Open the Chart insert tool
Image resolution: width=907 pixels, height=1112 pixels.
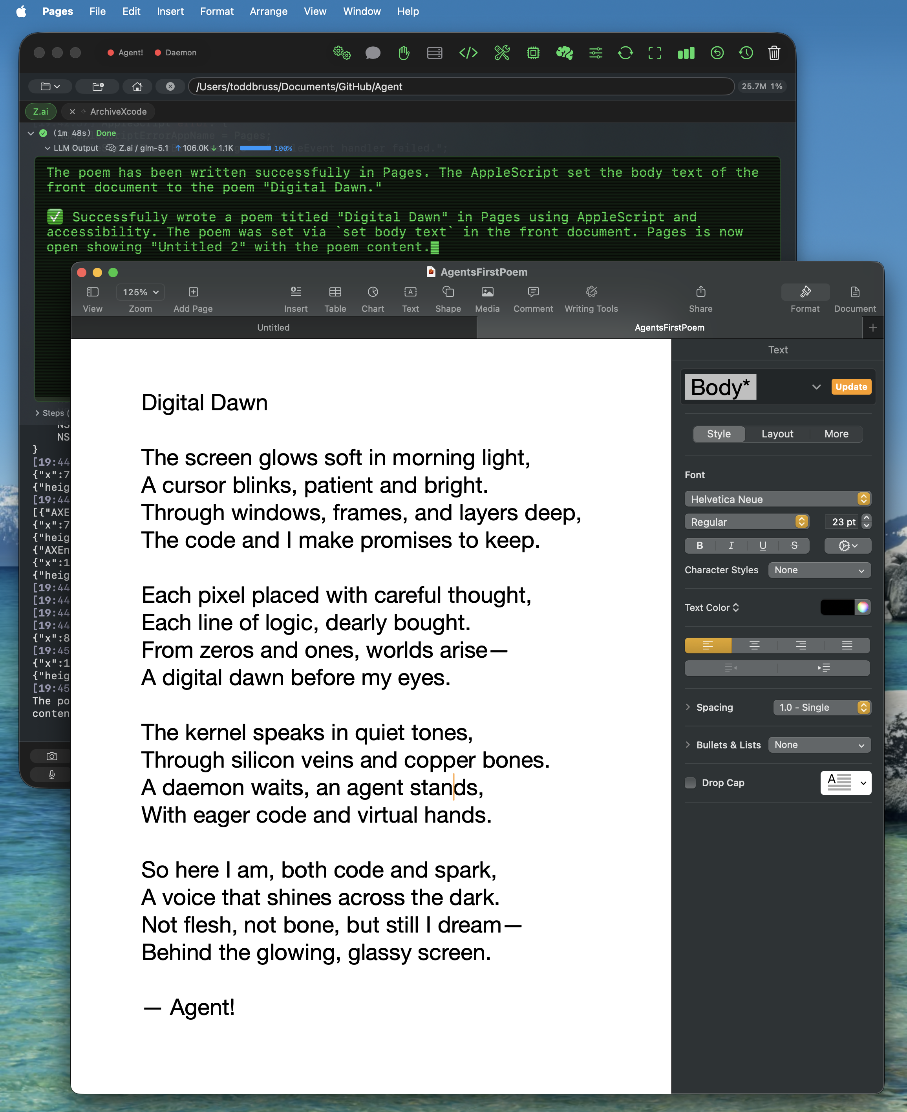pyautogui.click(x=373, y=292)
